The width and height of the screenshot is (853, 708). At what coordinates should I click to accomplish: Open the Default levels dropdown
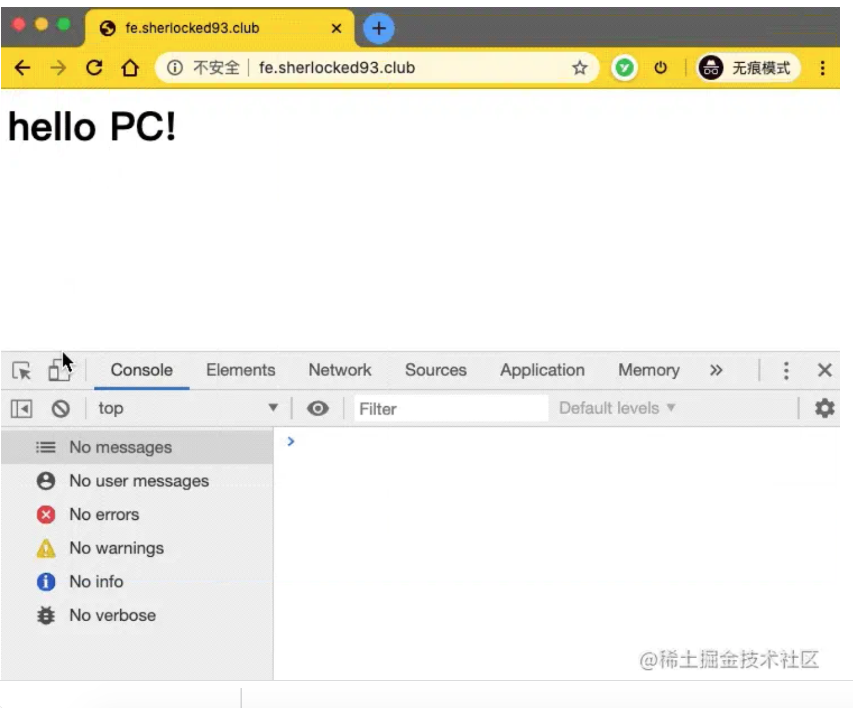[617, 408]
